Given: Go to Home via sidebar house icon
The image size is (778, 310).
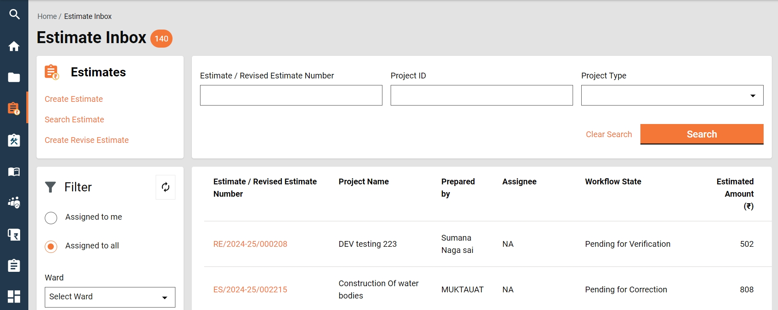Looking at the screenshot, I should 14,46.
